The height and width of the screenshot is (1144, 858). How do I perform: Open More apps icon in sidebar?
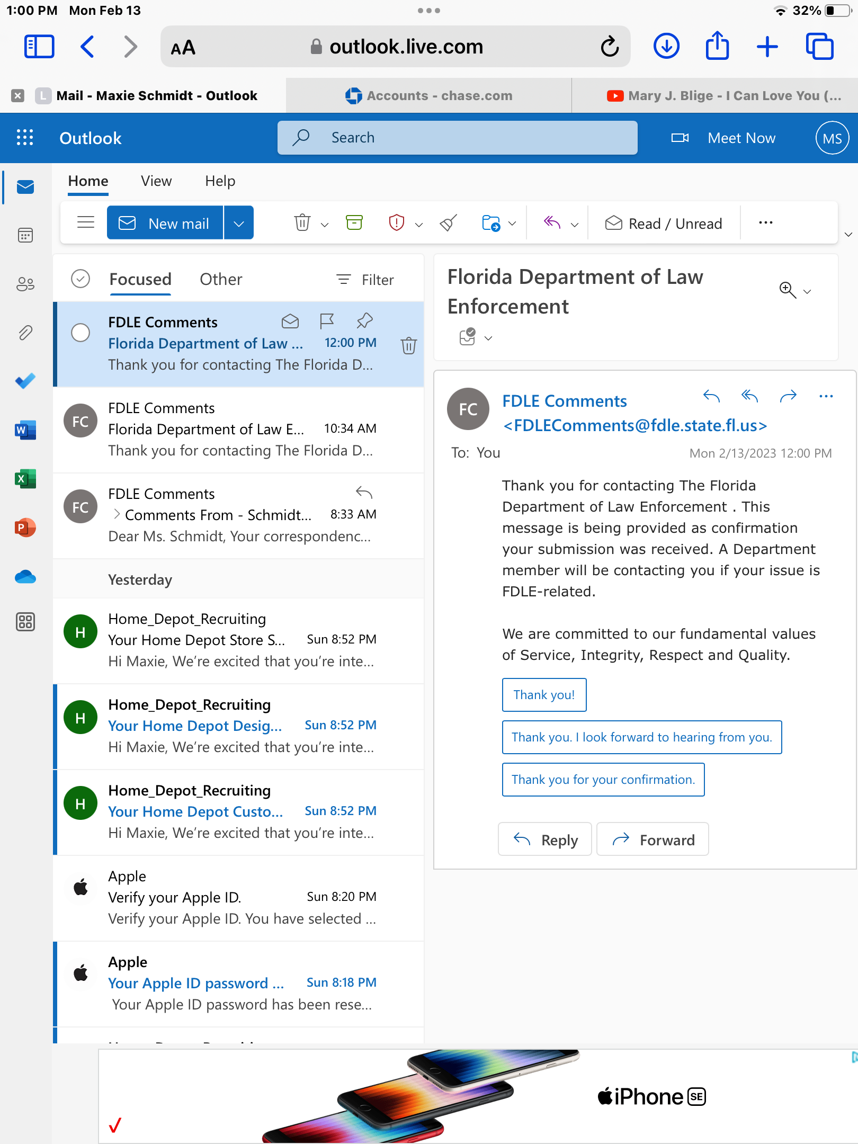(25, 622)
